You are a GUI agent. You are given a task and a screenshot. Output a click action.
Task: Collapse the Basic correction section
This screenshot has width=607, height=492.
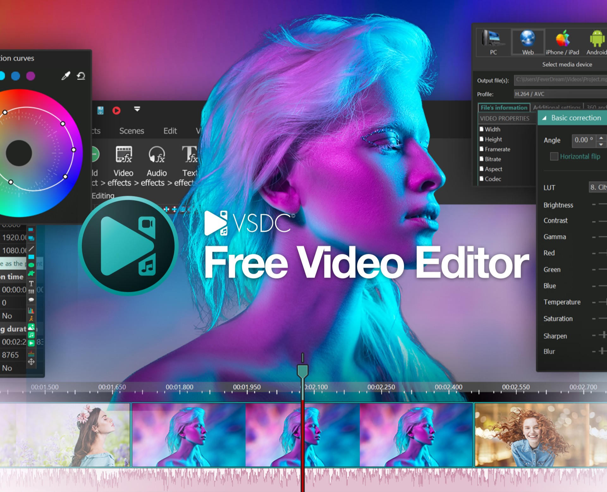pos(544,118)
